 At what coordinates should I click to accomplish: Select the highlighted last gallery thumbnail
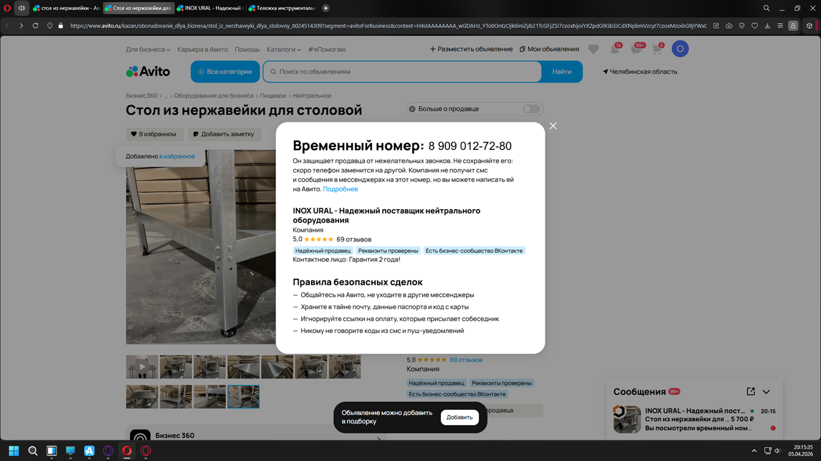(243, 396)
